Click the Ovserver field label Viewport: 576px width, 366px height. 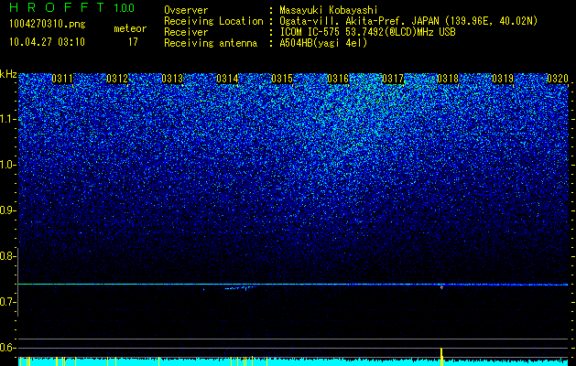pos(186,10)
